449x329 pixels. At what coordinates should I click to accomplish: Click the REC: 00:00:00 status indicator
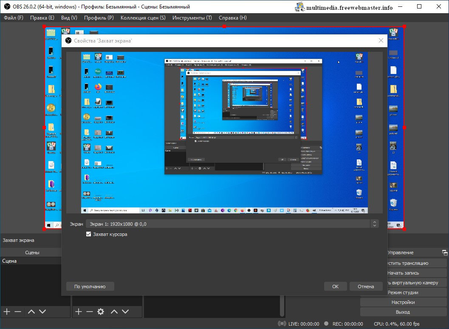tap(344, 324)
